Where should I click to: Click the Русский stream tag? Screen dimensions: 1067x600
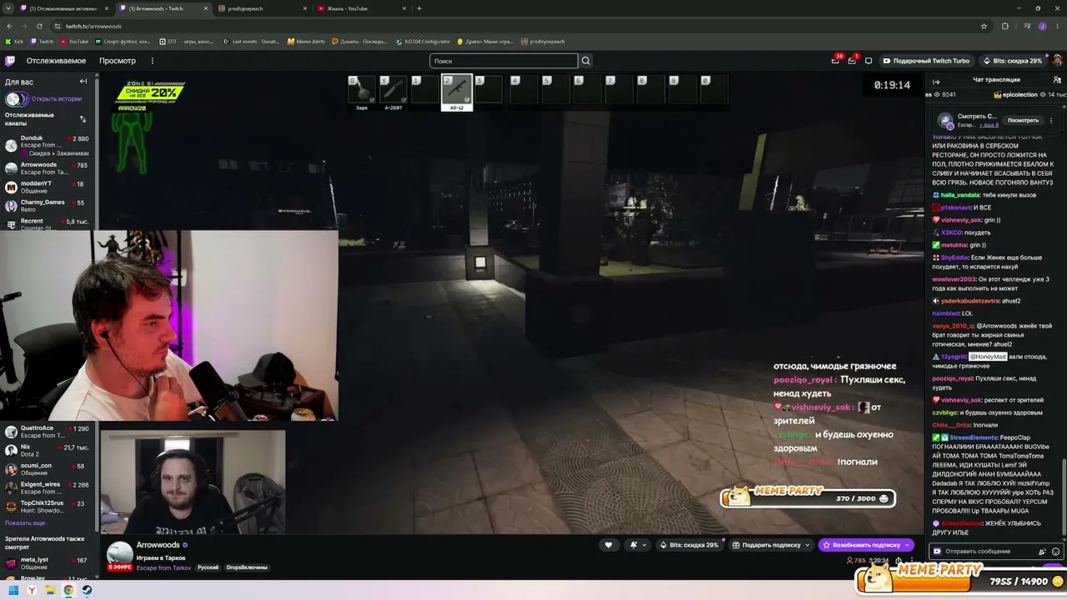[208, 567]
